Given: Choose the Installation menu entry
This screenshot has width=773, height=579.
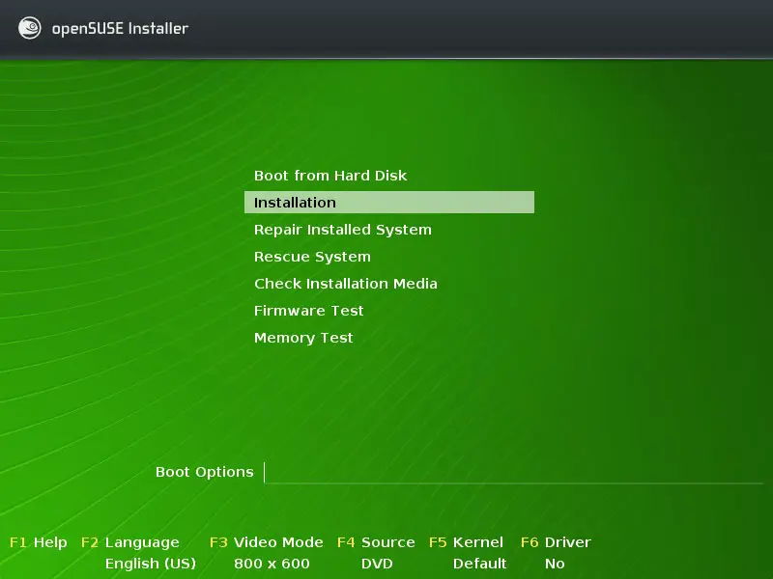Looking at the screenshot, I should click(x=389, y=203).
